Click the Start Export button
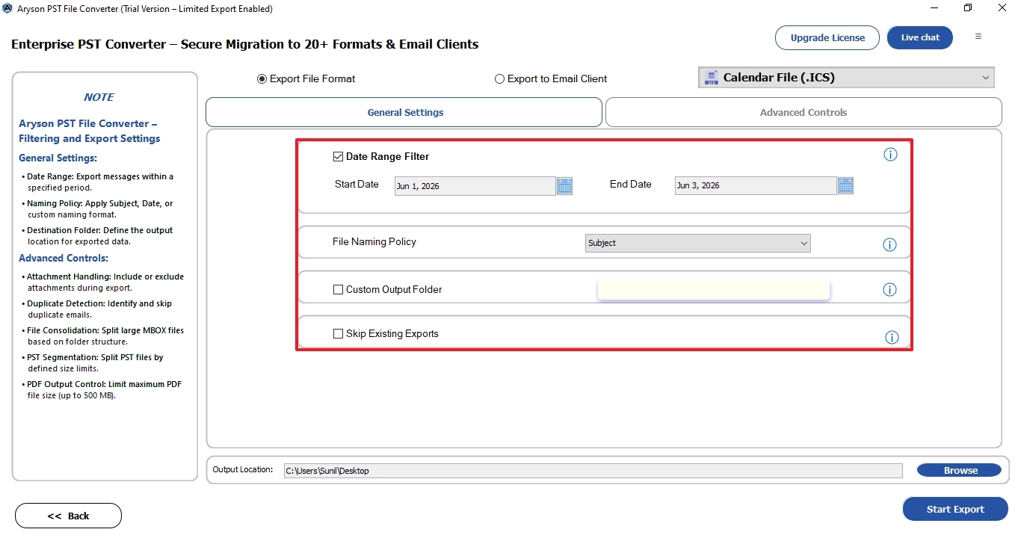The width and height of the screenshot is (1021, 544). coord(955,509)
